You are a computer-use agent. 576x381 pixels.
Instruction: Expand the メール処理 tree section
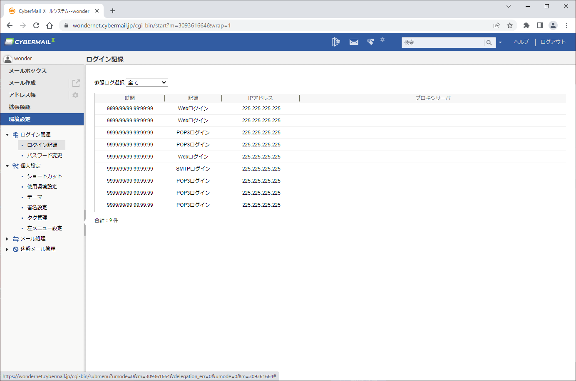7,239
